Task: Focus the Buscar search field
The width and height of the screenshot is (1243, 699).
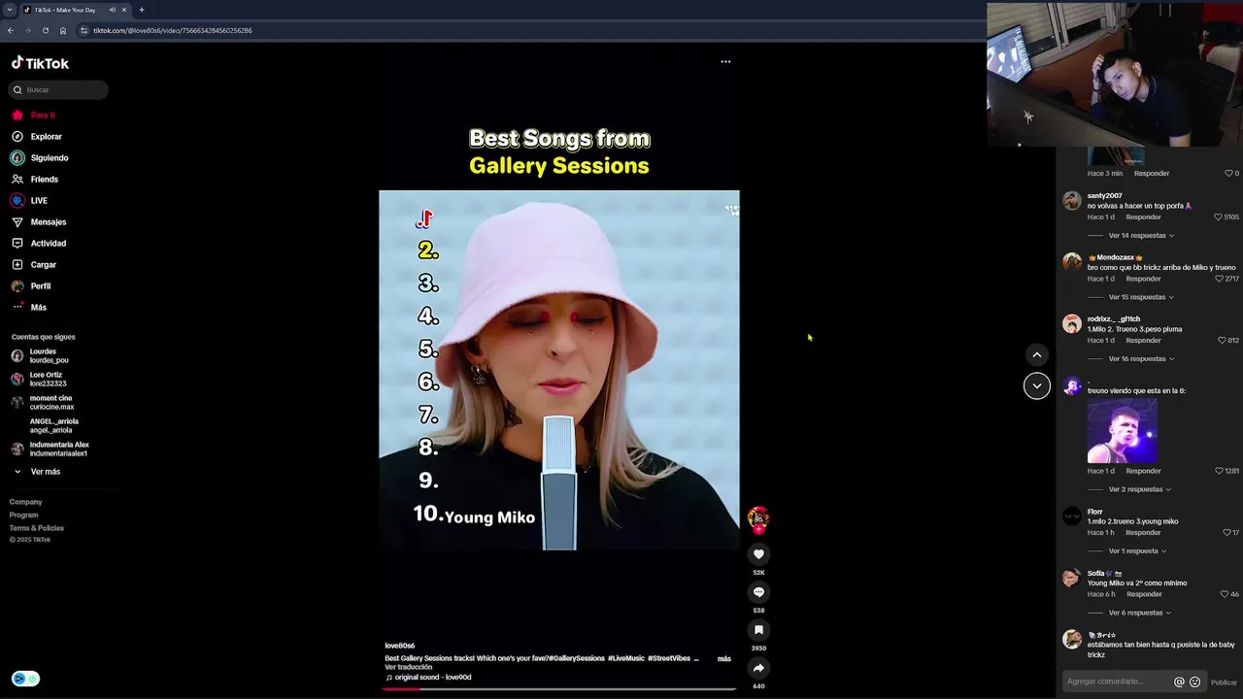Action: coord(58,89)
